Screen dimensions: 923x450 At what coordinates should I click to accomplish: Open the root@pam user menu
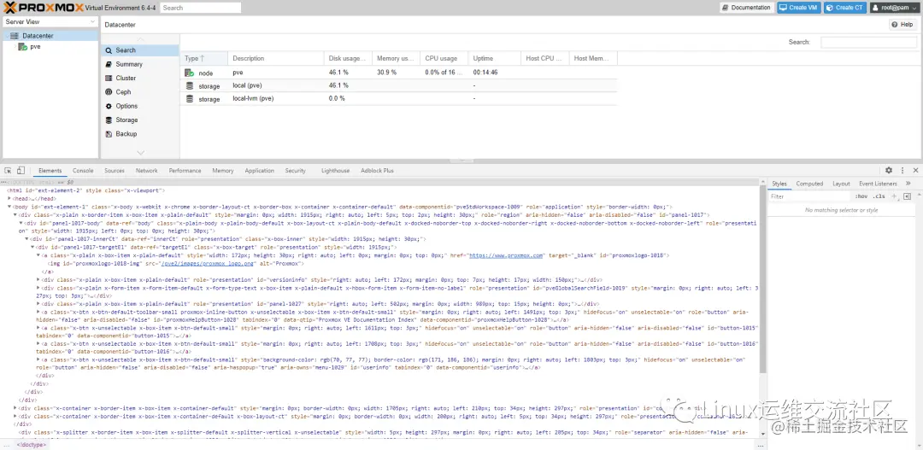click(894, 8)
